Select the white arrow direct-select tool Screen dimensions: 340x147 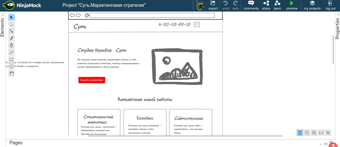pos(12,24)
